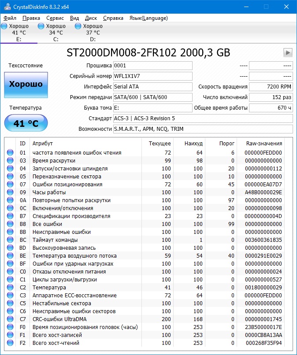Image resolution: width=297 pixels, height=355 pixels.
Task: Open the Диск menu
Action: coord(91,18)
